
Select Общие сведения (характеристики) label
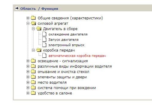tap(70, 18)
